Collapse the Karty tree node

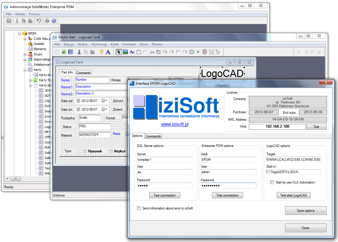point(25,70)
